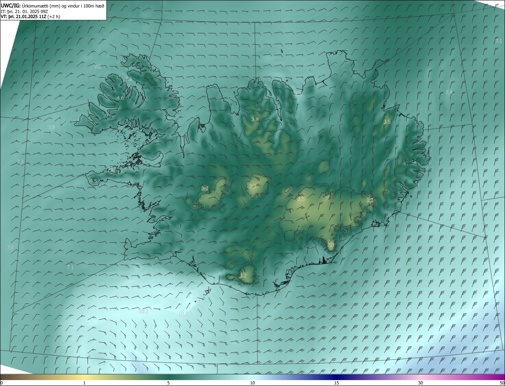505x386 pixels.
Task: Click the 15 tick on the color scale
Action: [x=337, y=383]
